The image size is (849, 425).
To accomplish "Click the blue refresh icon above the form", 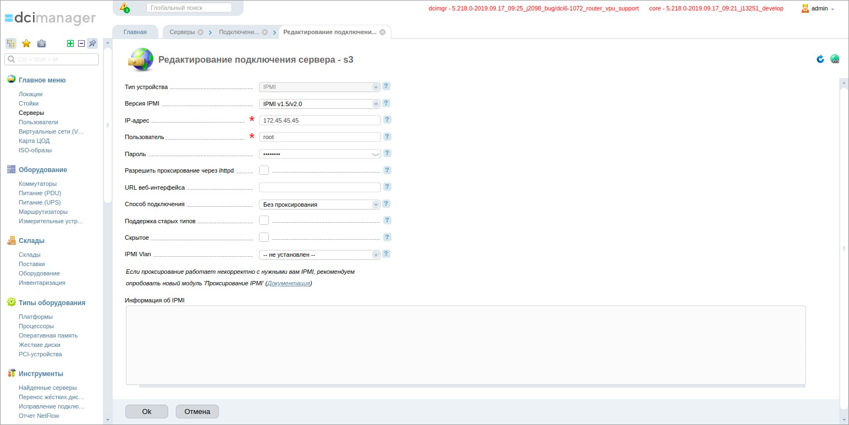I will tap(820, 59).
